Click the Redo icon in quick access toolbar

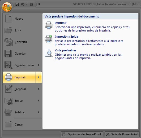(x=31, y=5)
